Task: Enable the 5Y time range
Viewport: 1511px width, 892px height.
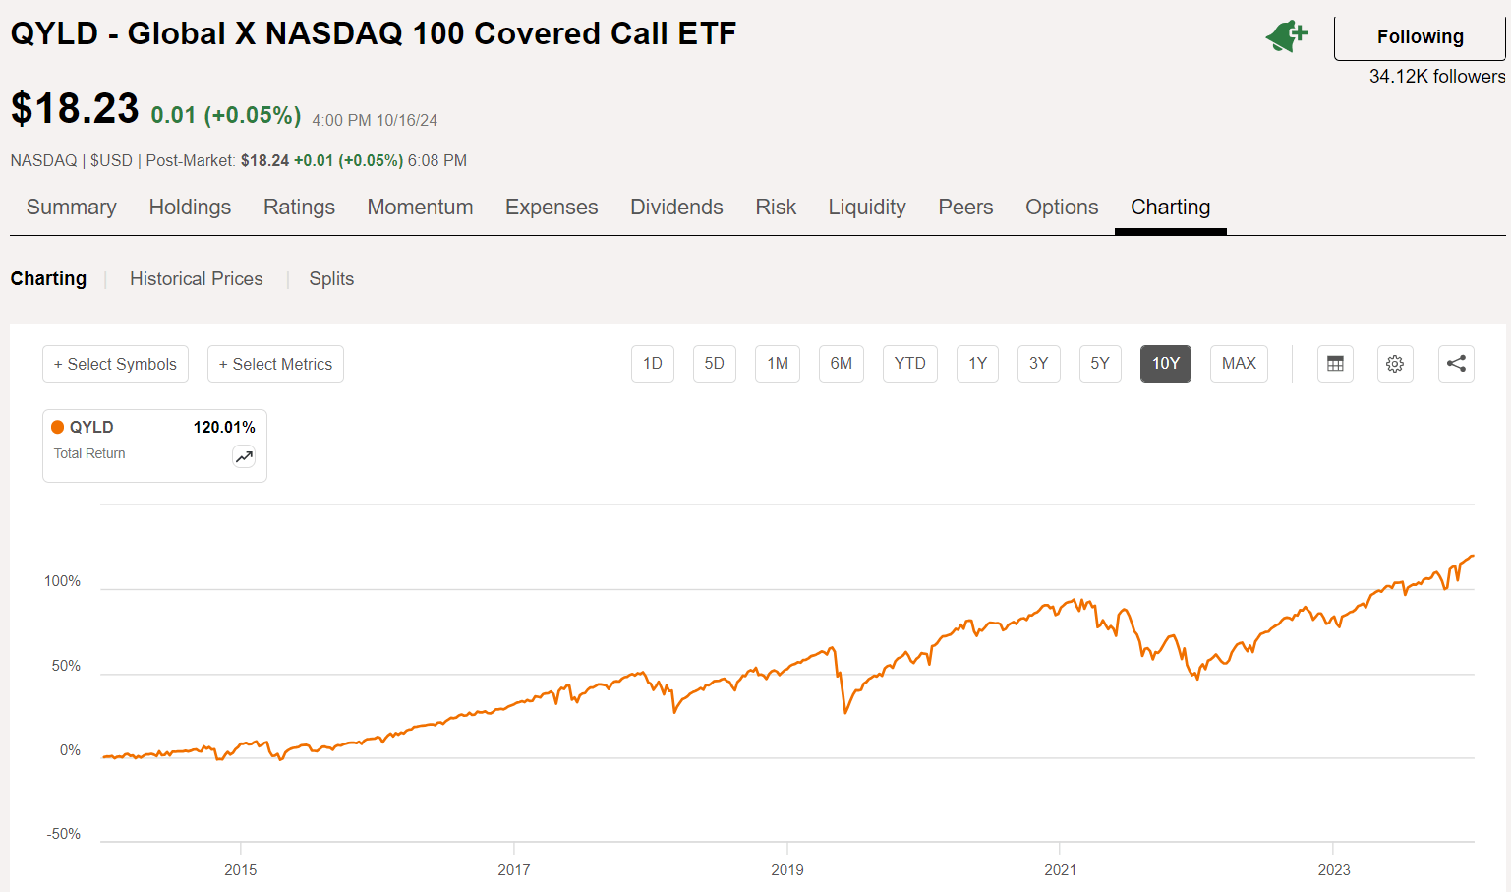Action: (x=1099, y=363)
